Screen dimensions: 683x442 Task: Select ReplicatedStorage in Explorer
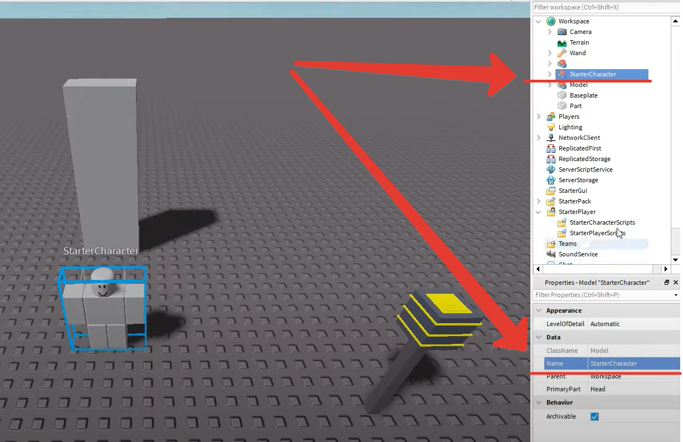click(584, 159)
